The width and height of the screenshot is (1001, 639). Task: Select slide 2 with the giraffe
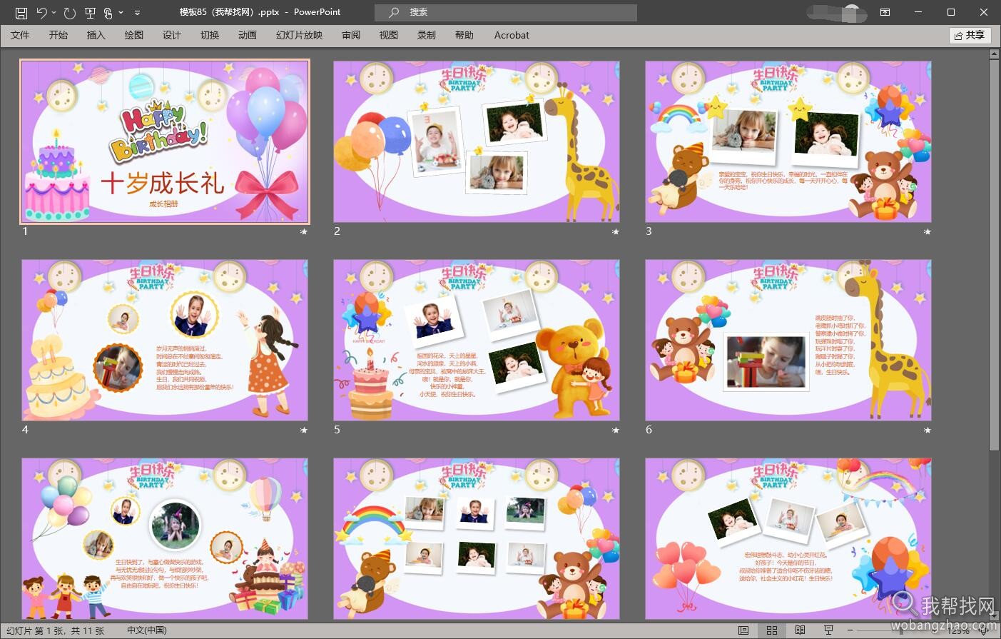(477, 141)
